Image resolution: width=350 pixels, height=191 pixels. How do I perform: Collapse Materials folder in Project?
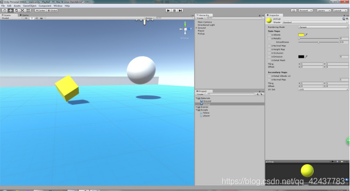click(x=196, y=98)
